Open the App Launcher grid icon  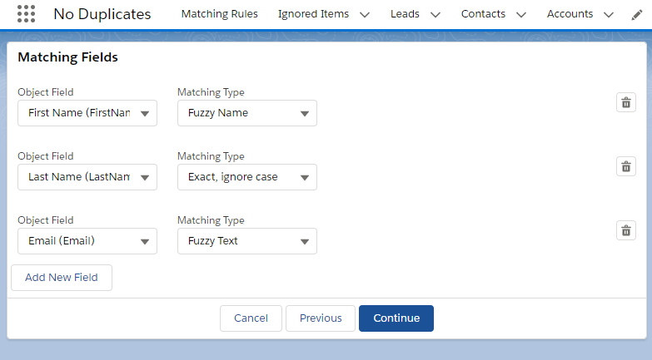click(x=26, y=14)
